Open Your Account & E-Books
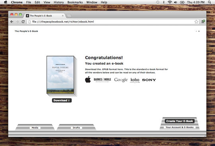Viewport: 215px width, 146px height. pos(180,127)
